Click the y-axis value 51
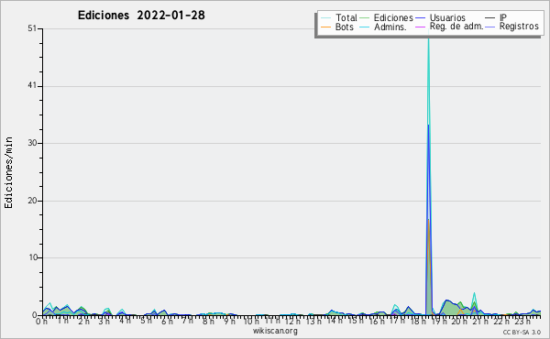This screenshot has width=550, height=339. (32, 28)
